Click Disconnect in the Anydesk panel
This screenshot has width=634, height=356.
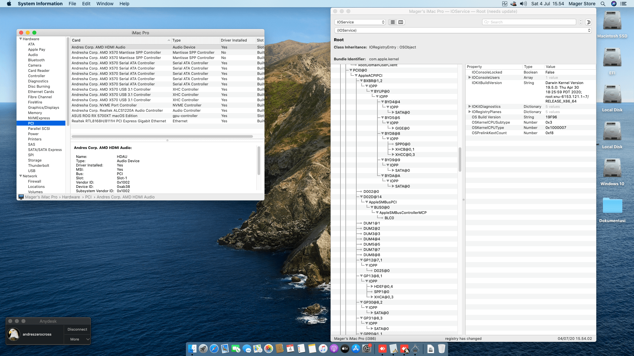click(77, 329)
